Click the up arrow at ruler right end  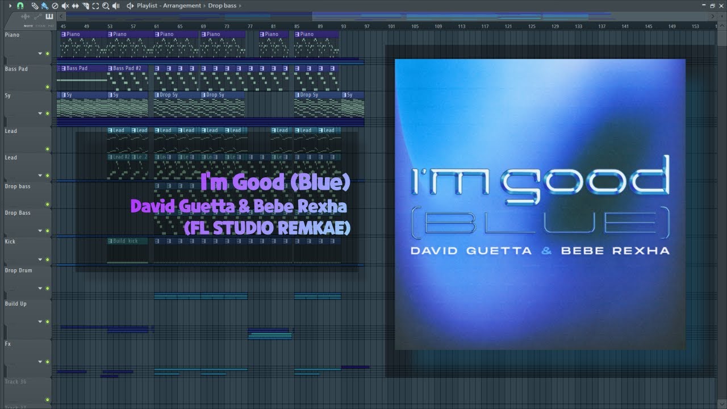click(x=722, y=26)
